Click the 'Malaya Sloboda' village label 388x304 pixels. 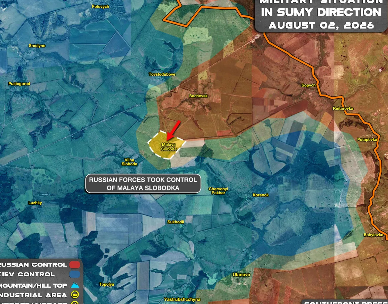click(169, 147)
